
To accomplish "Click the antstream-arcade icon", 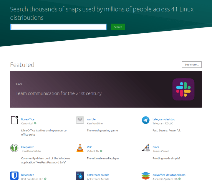I will pos(80,176).
